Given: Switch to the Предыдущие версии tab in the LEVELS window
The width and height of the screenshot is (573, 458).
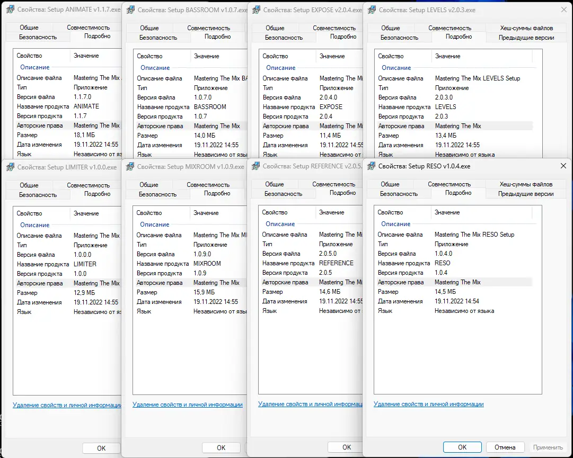Looking at the screenshot, I should 526,38.
